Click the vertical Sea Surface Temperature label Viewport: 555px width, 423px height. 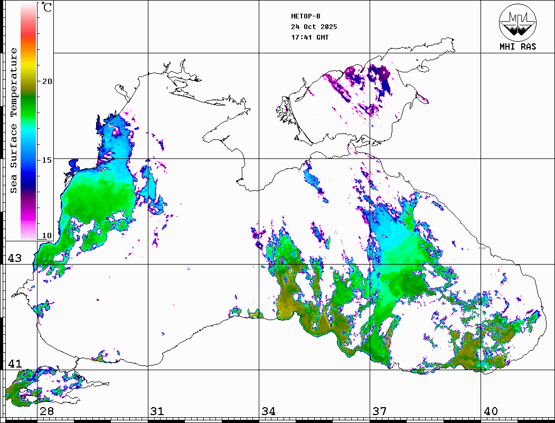[14, 120]
